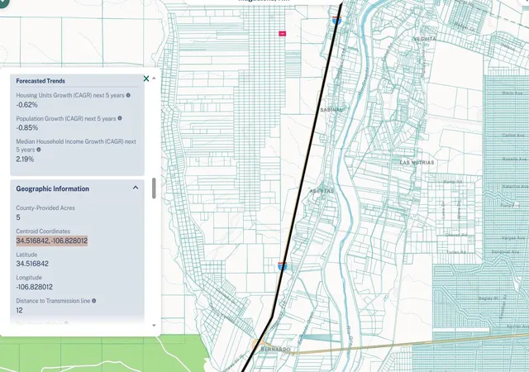
Task: Click the transmission line distance value 12
Action: coord(20,310)
